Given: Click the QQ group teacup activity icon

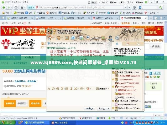Looking at the screenshot, I should (96, 38).
